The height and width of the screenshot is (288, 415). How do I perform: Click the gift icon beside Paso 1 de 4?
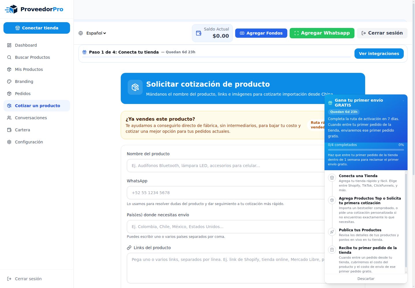point(84,52)
